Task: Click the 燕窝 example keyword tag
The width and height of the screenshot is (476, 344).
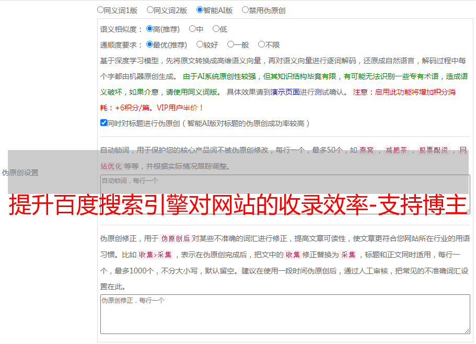Action: 366,150
